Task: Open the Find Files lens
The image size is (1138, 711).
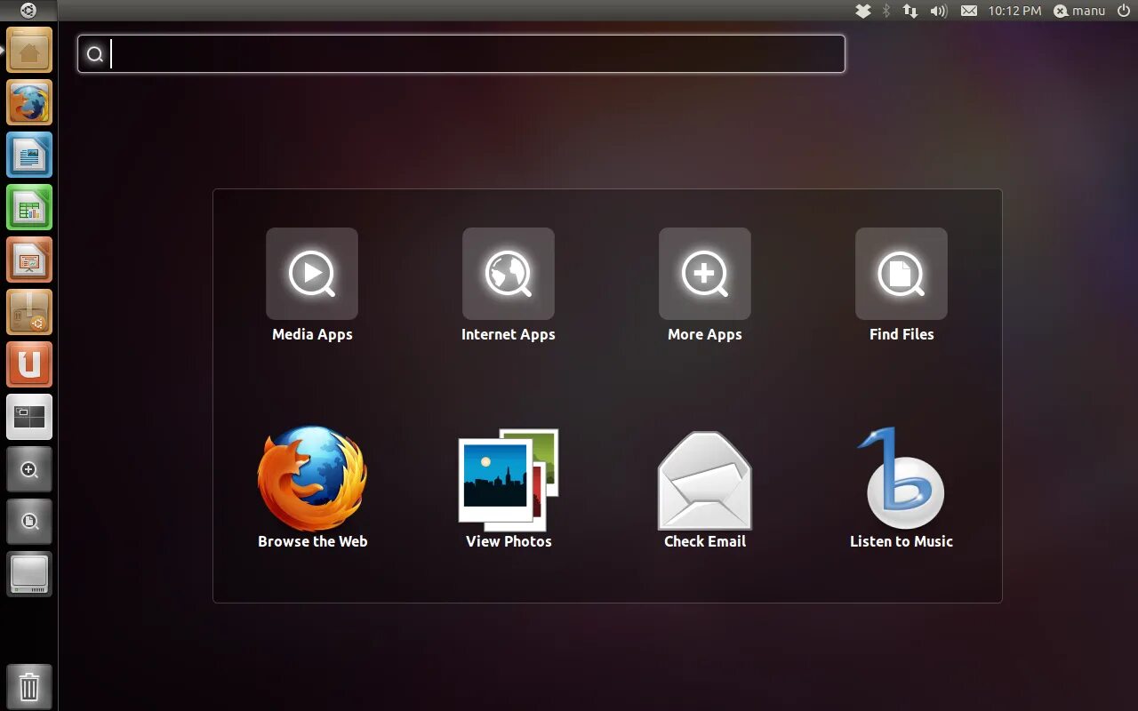Action: tap(902, 284)
